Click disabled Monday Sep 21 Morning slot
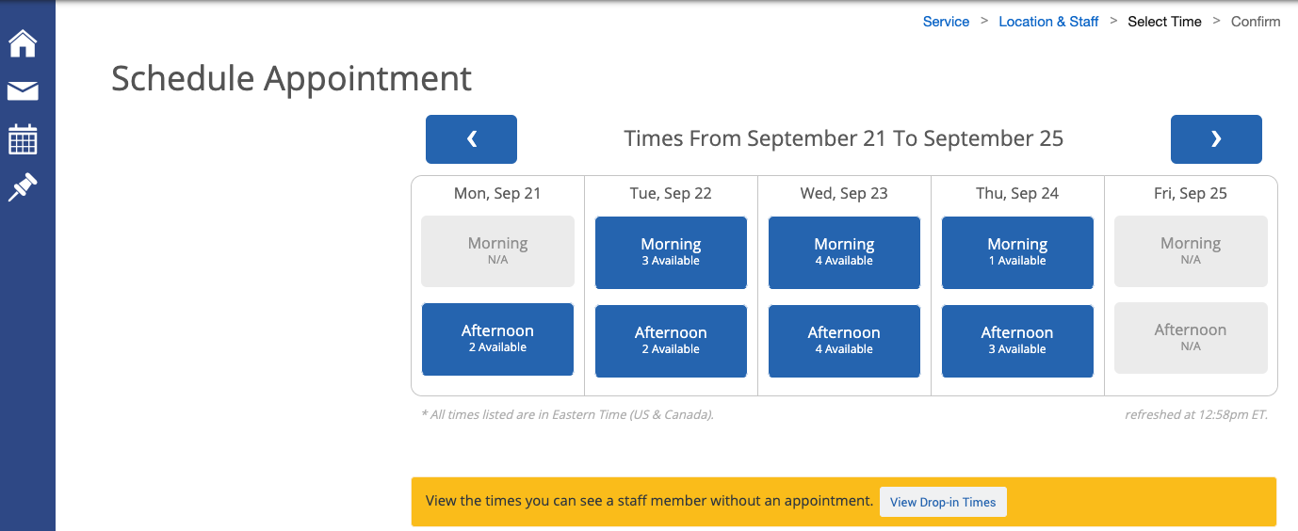The image size is (1298, 531). click(497, 251)
